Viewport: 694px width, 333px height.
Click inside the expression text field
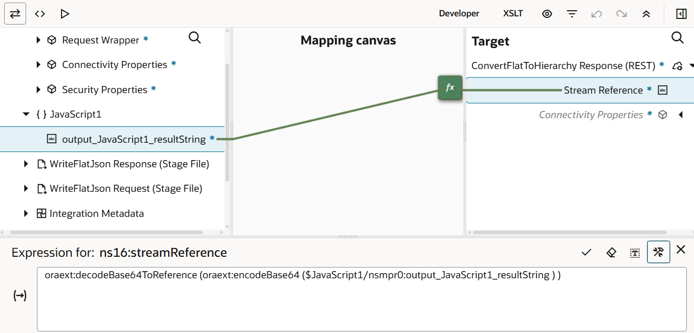pyautogui.click(x=361, y=302)
